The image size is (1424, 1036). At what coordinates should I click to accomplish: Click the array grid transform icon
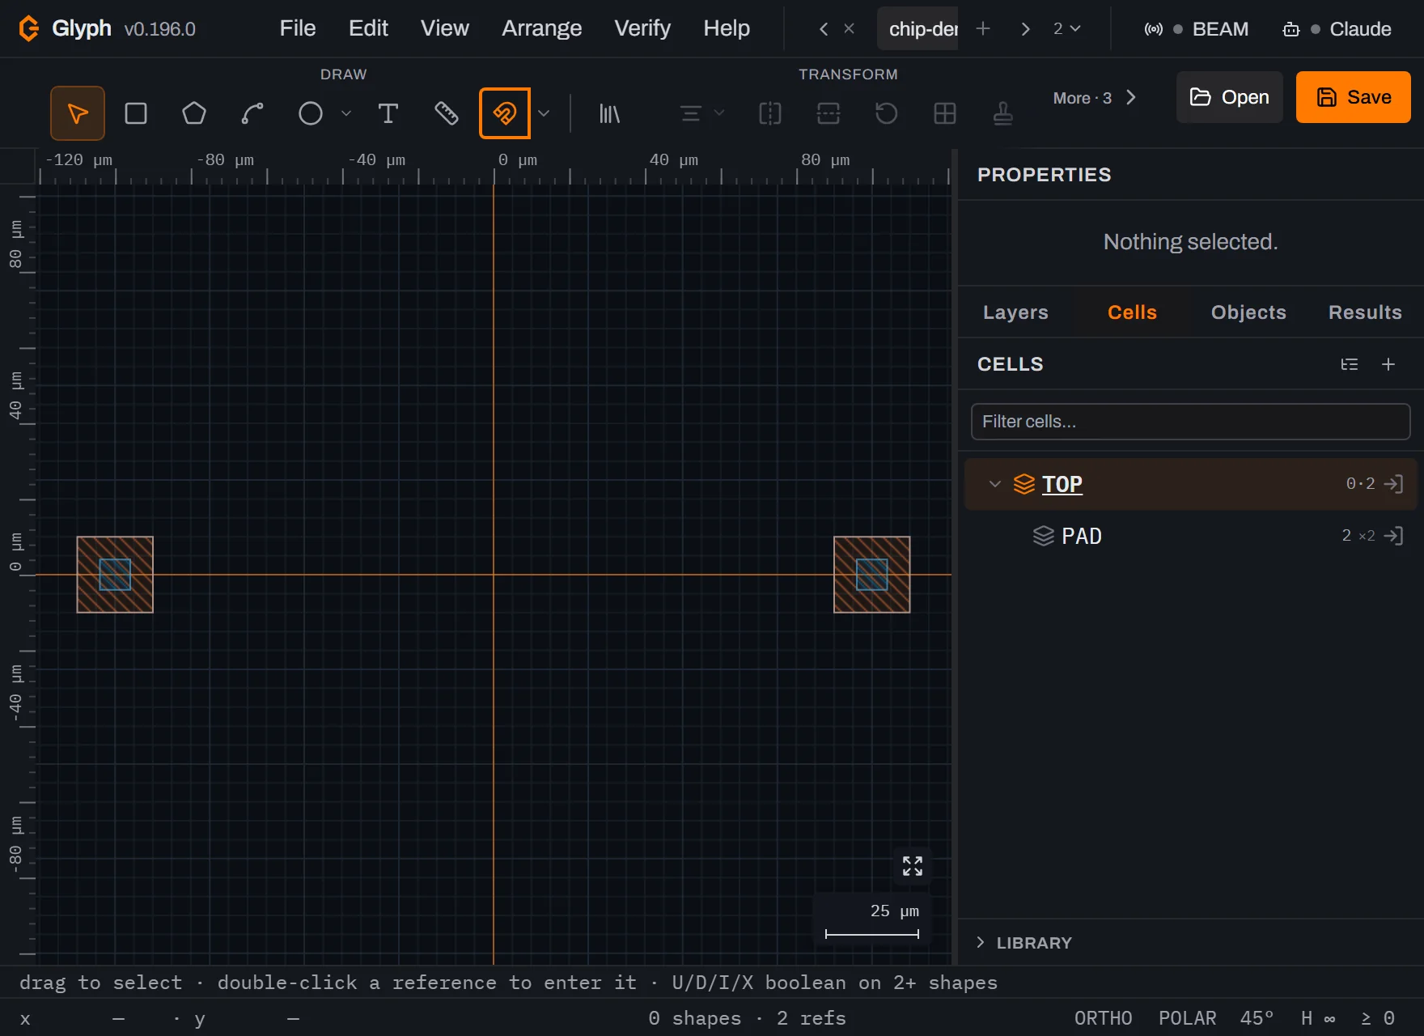tap(945, 113)
